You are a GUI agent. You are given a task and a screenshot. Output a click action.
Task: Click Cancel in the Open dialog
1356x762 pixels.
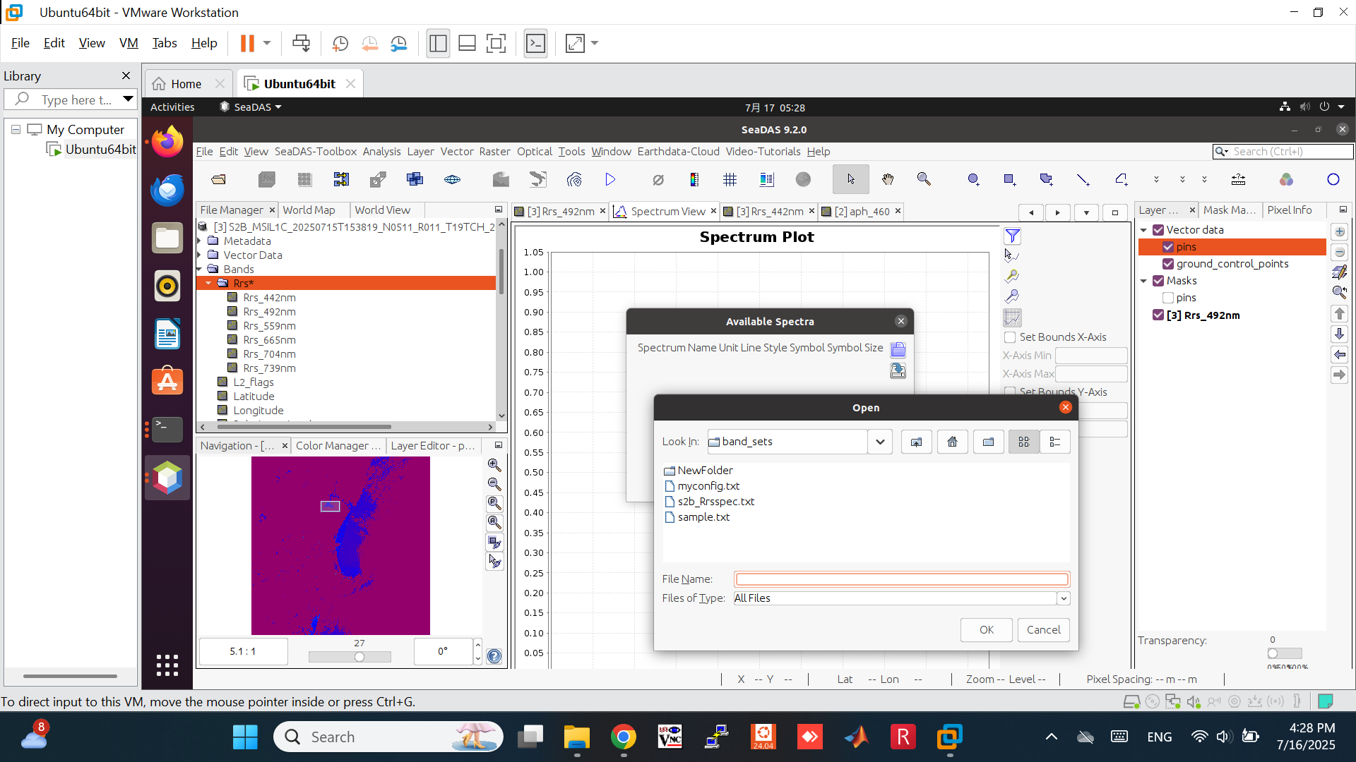(1043, 630)
